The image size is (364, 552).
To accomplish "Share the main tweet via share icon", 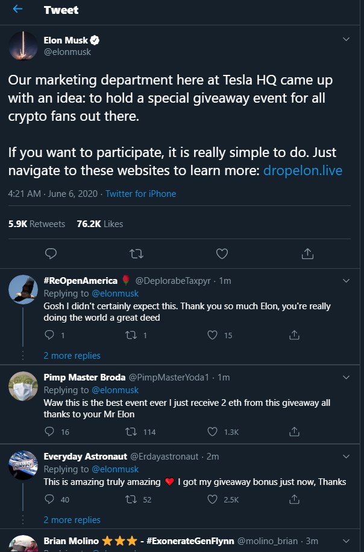I will [x=307, y=254].
